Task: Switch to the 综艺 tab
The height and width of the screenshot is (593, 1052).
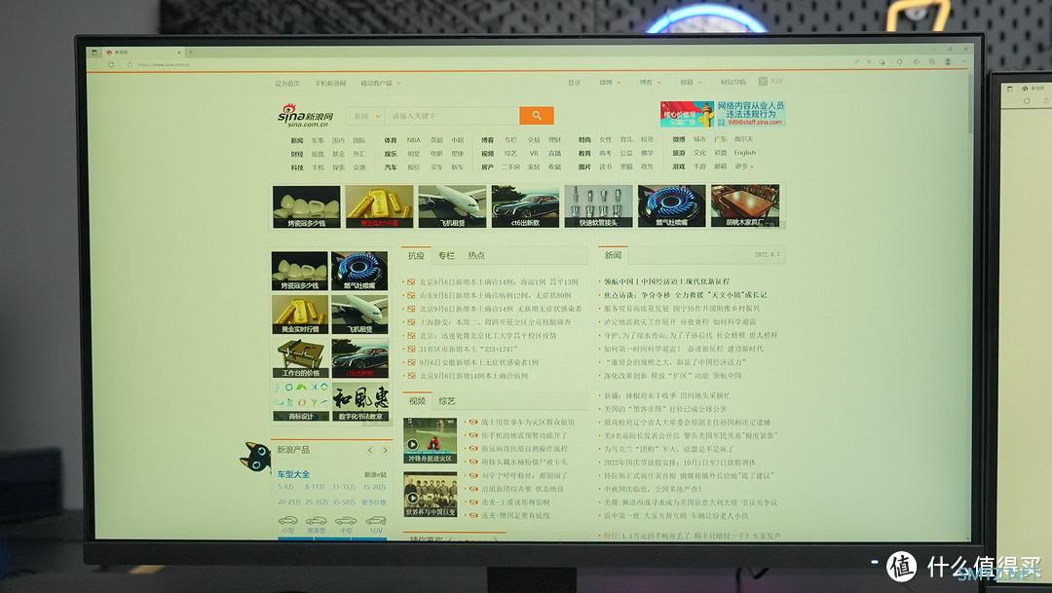Action: [x=447, y=400]
